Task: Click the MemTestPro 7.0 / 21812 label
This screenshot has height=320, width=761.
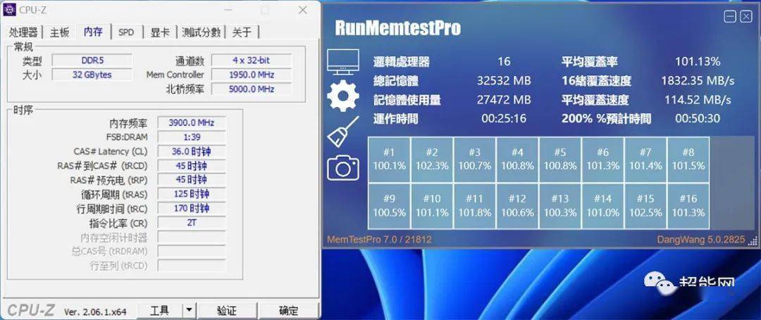Action: coord(380,240)
